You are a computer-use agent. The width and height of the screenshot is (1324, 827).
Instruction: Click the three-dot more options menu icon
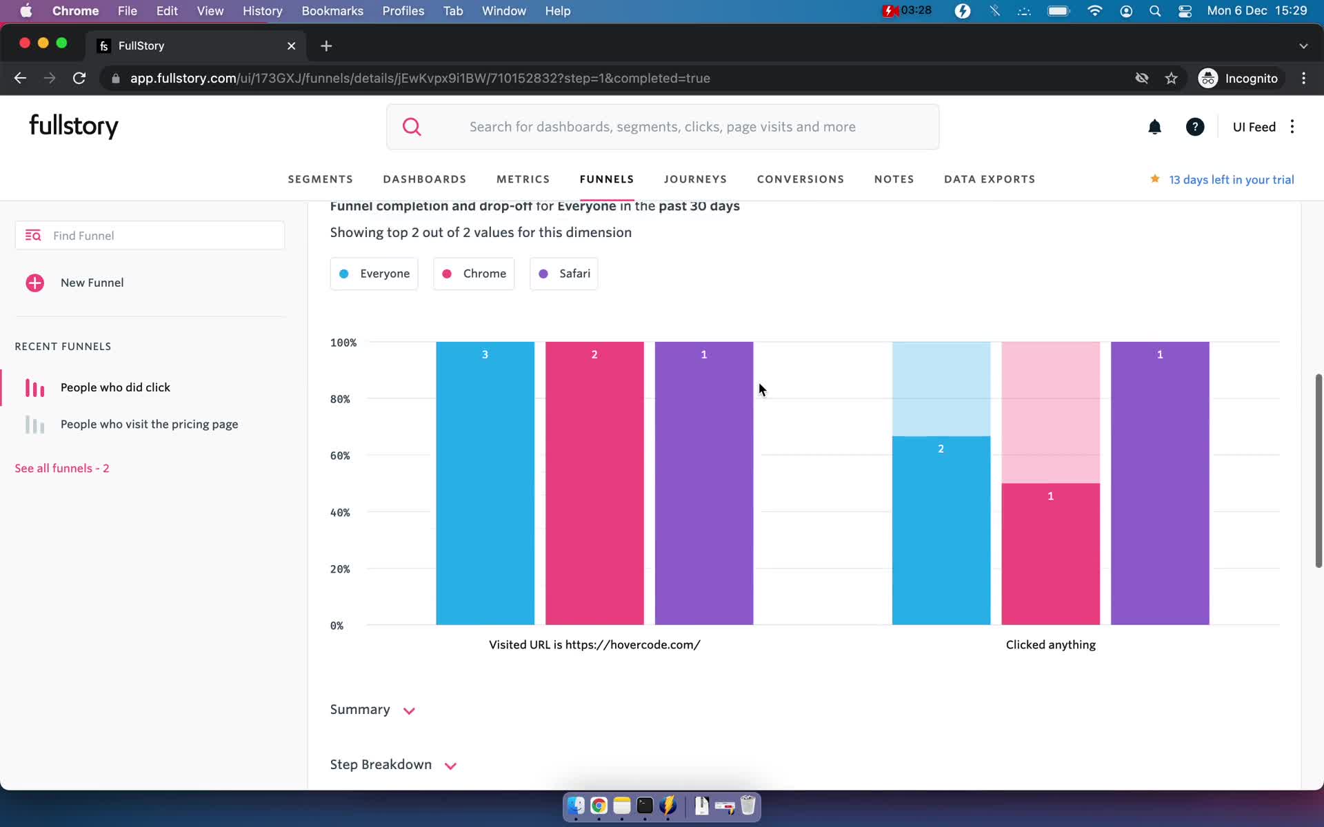coord(1292,127)
